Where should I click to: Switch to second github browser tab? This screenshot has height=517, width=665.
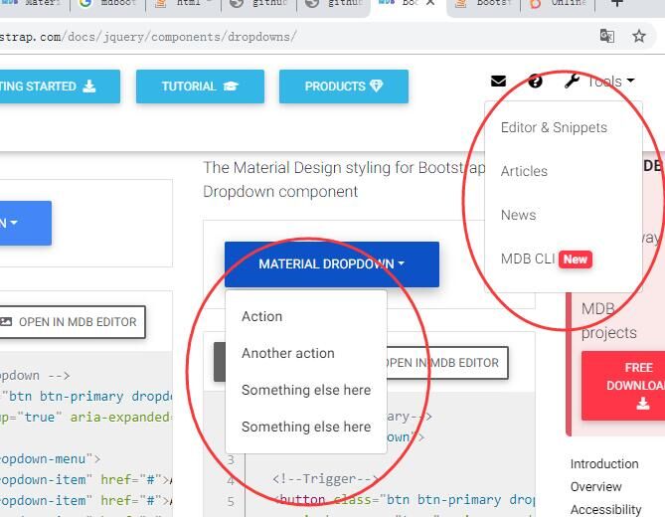coord(335,3)
